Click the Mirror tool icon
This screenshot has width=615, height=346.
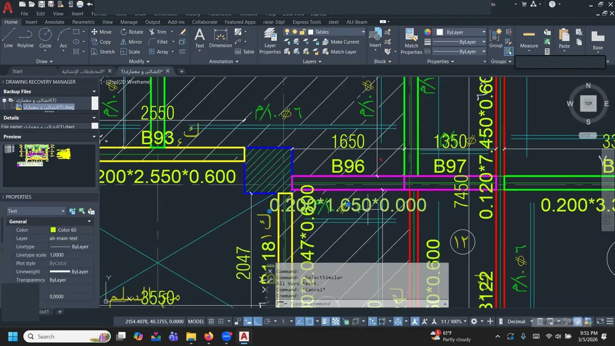124,42
